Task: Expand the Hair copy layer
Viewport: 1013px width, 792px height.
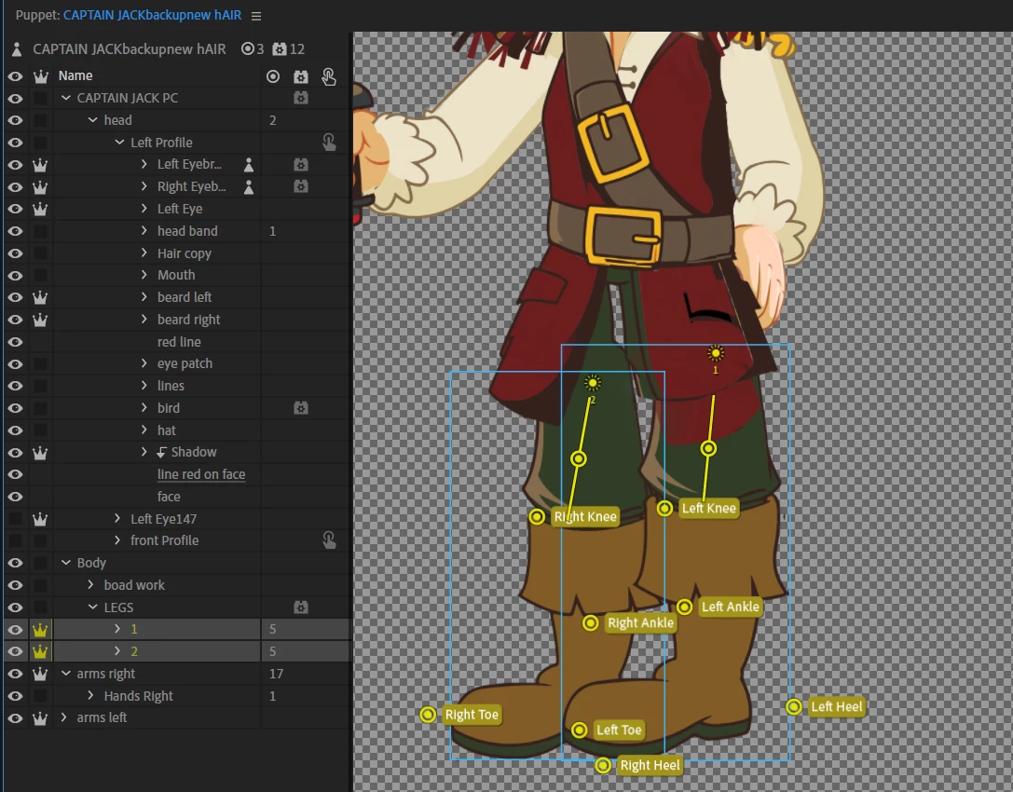Action: [144, 253]
